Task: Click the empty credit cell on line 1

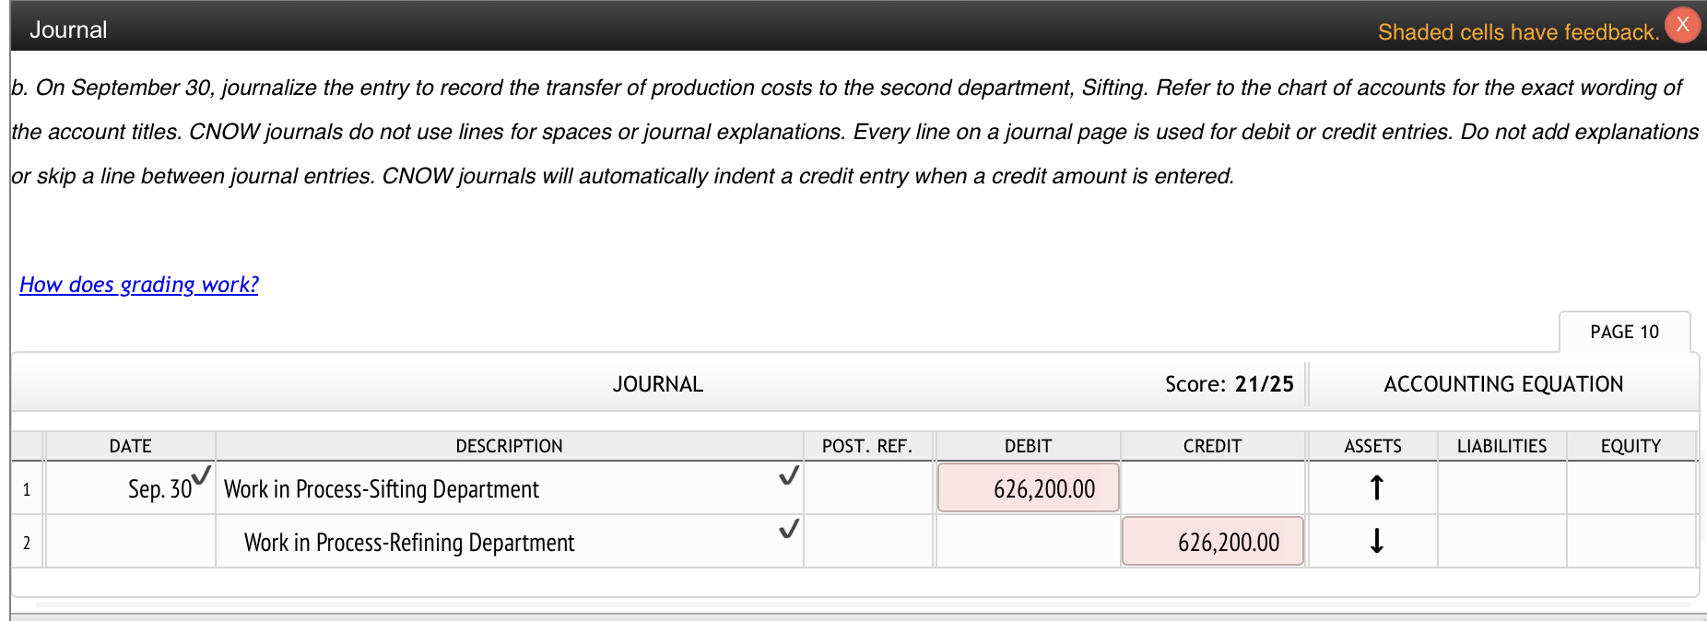Action: 1213,488
